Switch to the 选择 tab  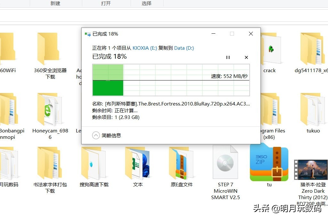[147, 4]
